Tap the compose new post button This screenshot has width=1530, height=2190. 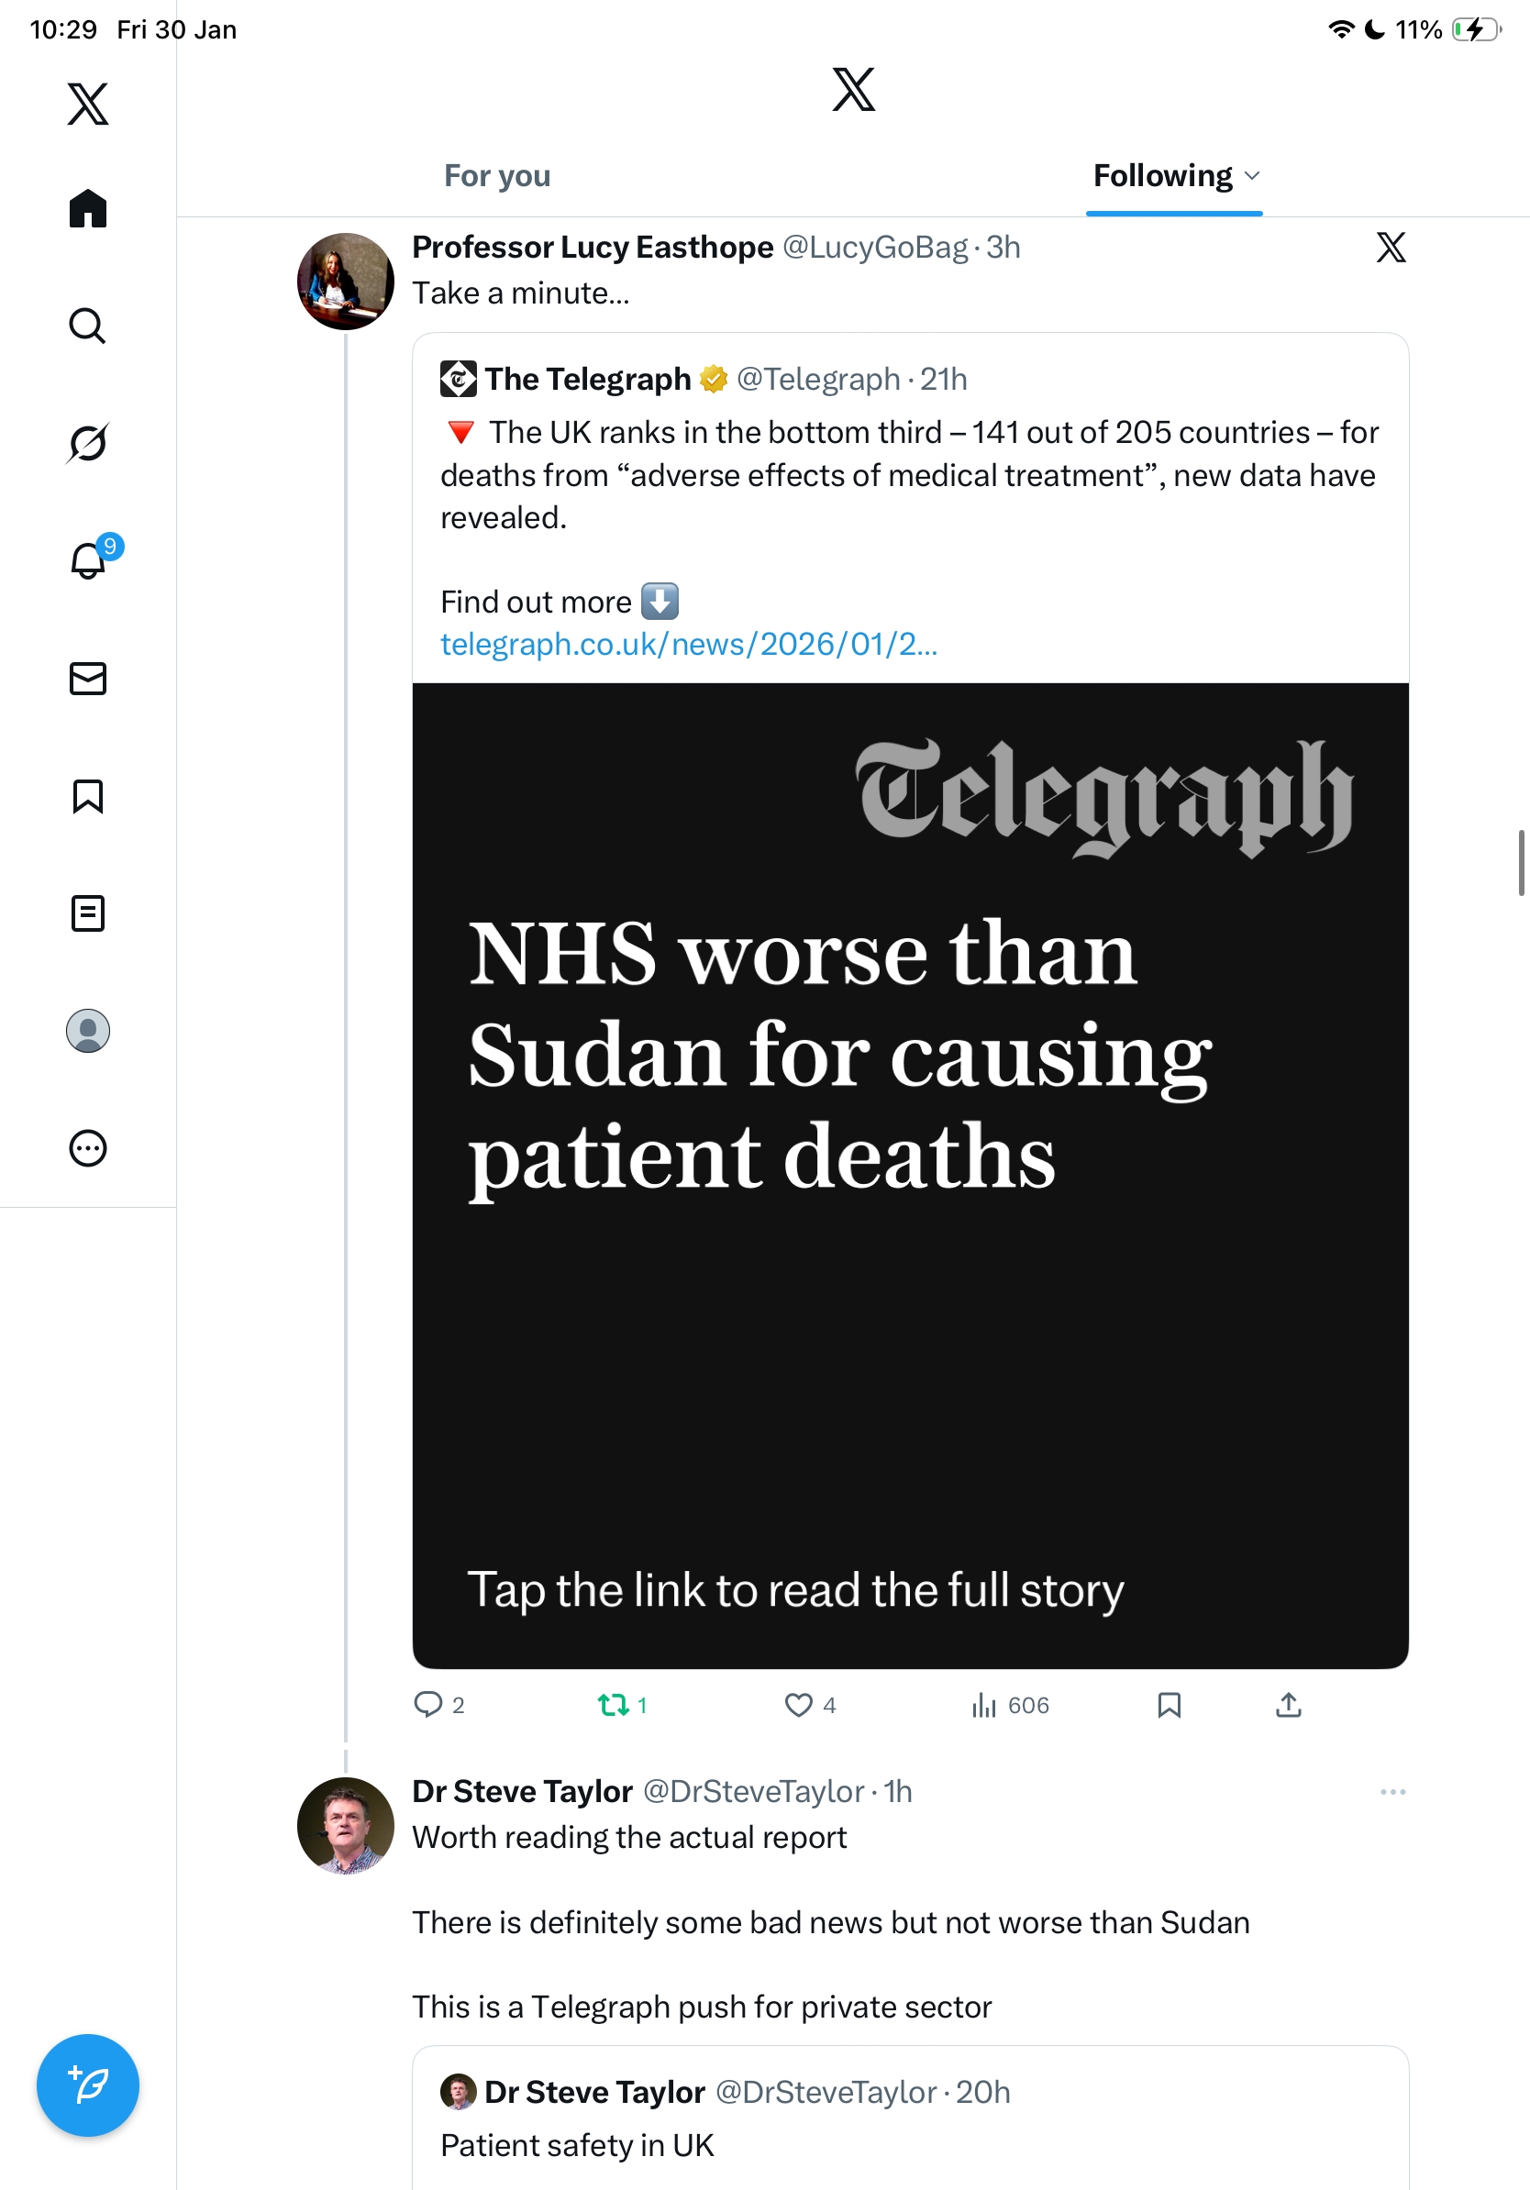tap(88, 2085)
